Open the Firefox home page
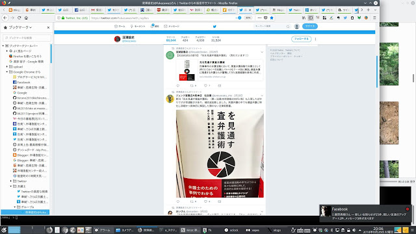The image size is (416, 234). (x=26, y=18)
